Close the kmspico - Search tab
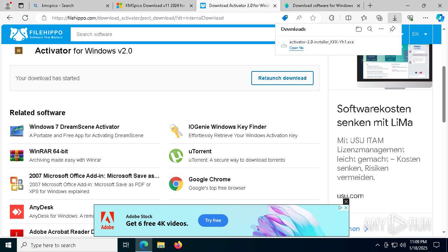Screen dimensions: 448x252 (107, 6)
